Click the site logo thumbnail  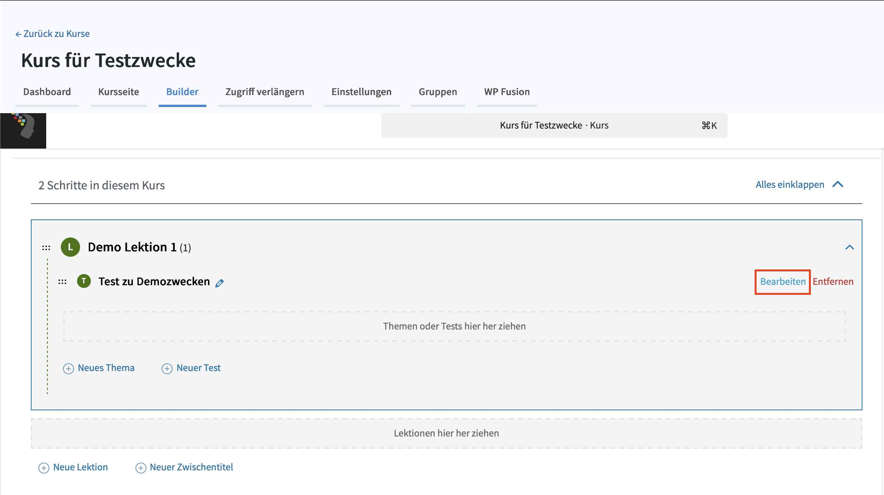[x=23, y=131]
